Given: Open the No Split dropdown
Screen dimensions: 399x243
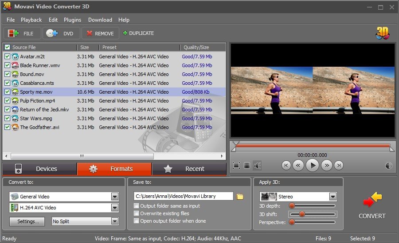Looking at the screenshot, I should (115, 221).
